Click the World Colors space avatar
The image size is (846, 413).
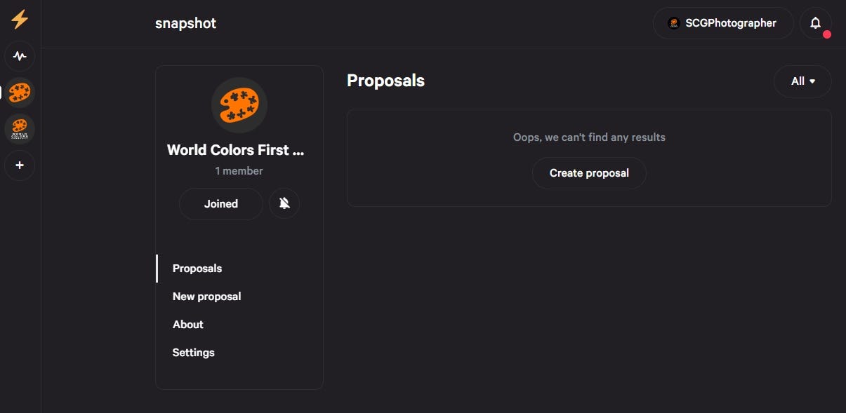pyautogui.click(x=239, y=105)
